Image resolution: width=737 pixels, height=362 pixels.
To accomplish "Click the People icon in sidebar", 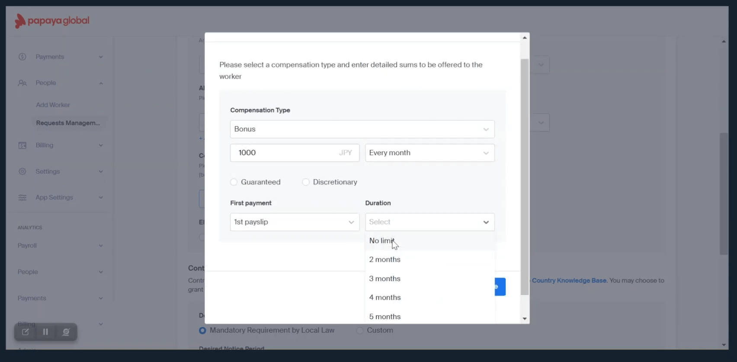I will (x=22, y=83).
